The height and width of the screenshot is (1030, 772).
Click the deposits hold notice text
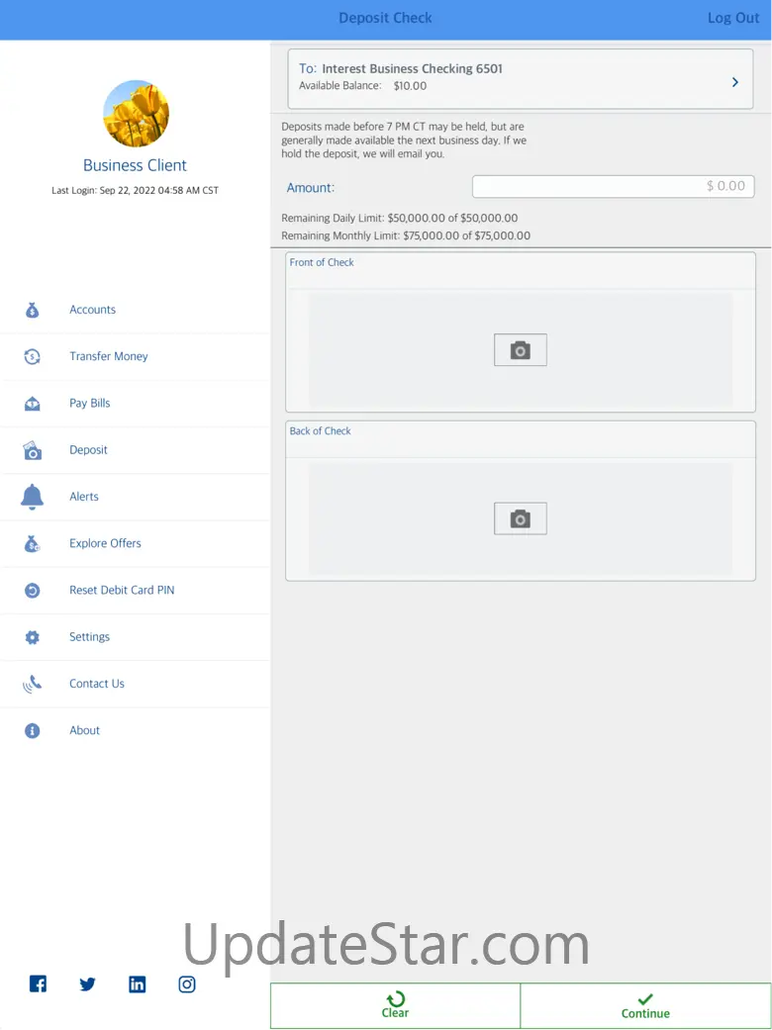[404, 140]
